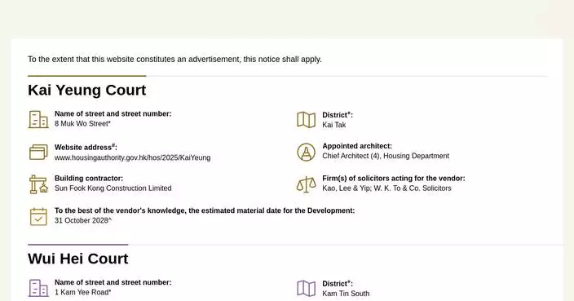Image resolution: width=574 pixels, height=301 pixels.
Task: Click the Building contractor label
Action: pos(89,179)
